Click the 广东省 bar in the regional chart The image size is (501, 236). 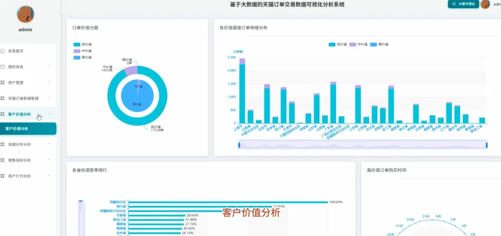(x=333, y=102)
